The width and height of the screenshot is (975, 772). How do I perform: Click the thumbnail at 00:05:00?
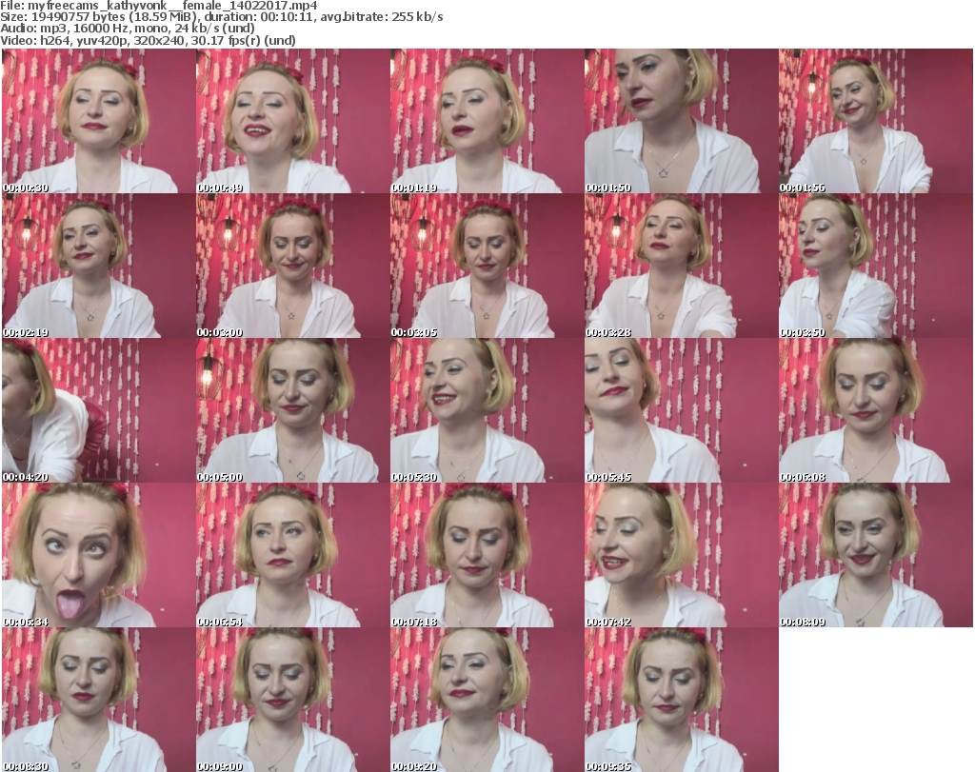293,411
